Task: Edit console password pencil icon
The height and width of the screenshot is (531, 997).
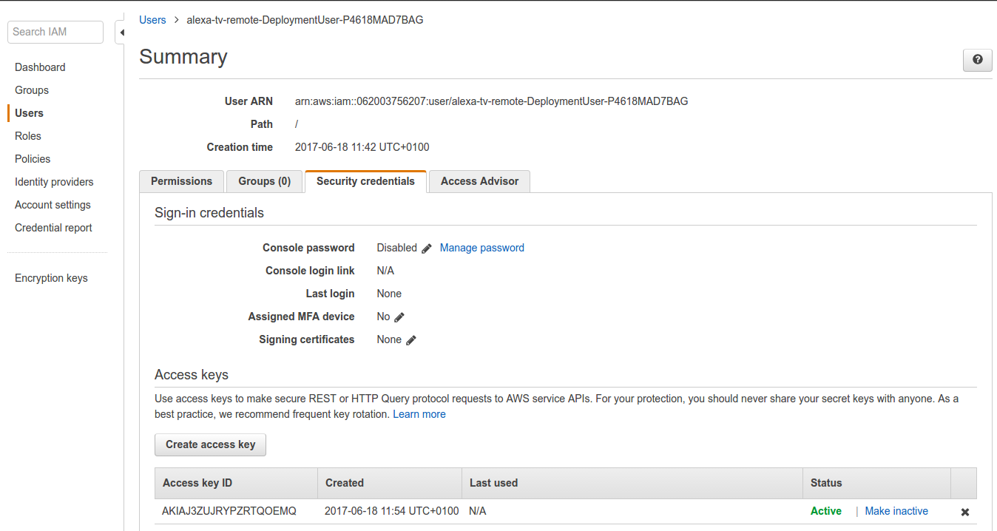Action: click(426, 248)
